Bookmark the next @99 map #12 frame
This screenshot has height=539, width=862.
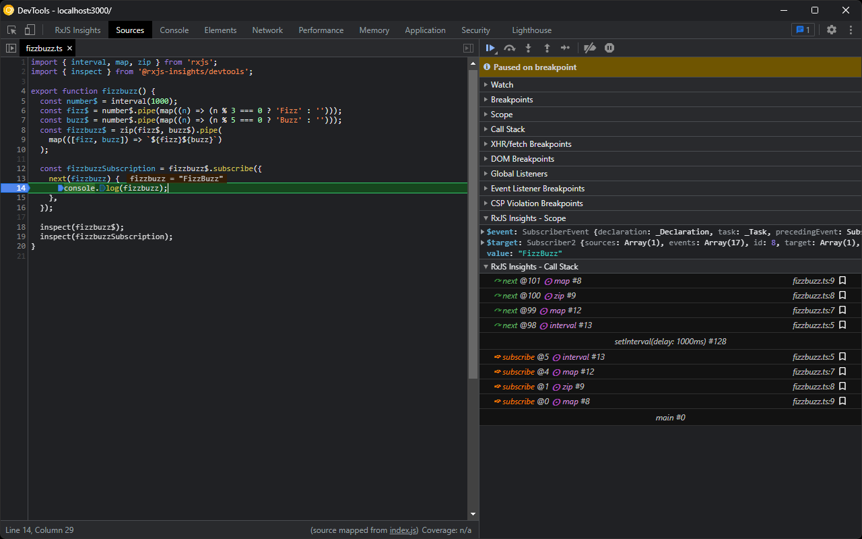click(842, 311)
